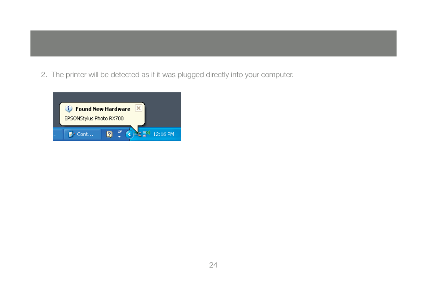Expand hidden tray icons with round arrow

coord(129,134)
